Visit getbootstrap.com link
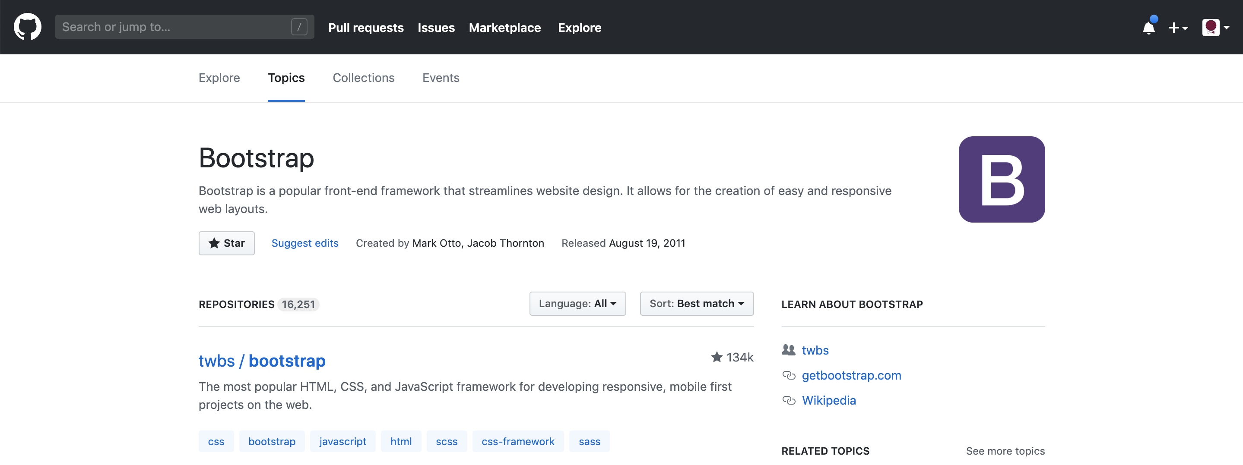 (851, 375)
